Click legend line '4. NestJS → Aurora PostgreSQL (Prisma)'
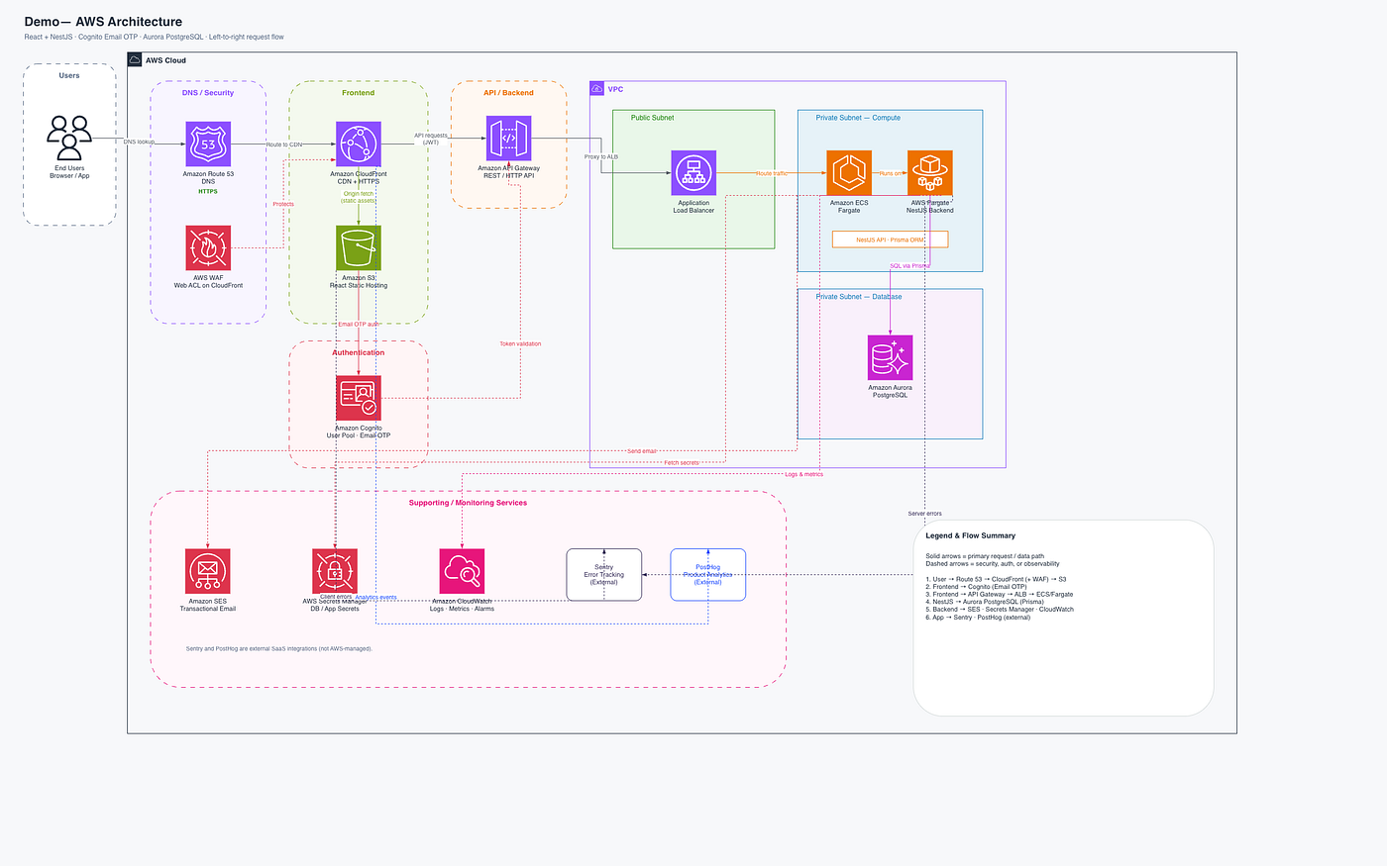Screen dimensions: 1387x866 click(985, 602)
